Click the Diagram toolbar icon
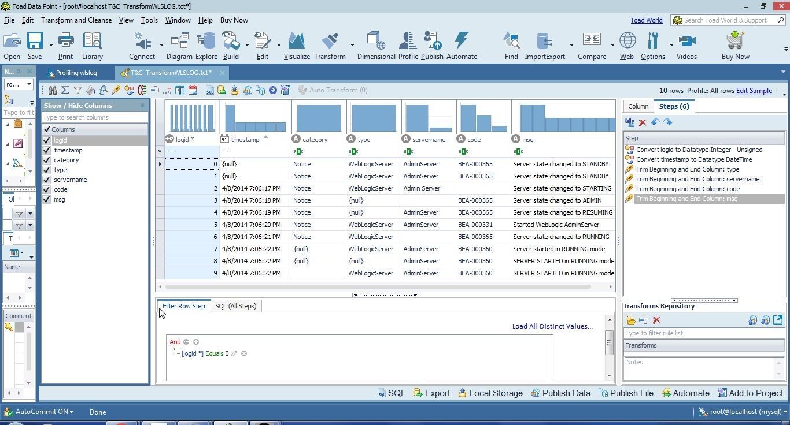Viewport: 790px width, 425px height. click(179, 46)
